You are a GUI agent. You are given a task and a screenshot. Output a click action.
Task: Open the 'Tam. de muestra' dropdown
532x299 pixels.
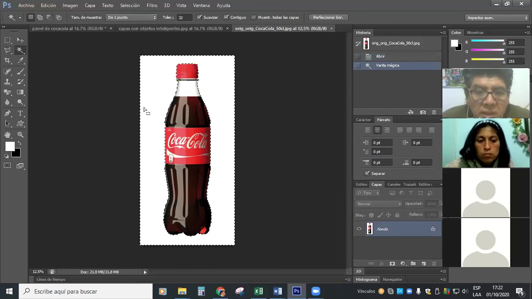tap(132, 17)
